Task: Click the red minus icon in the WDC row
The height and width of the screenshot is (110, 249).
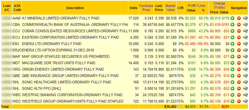Action: tap(239, 101)
